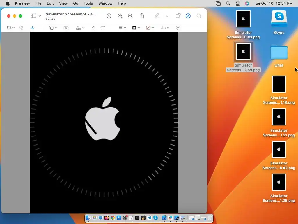This screenshot has height=224, width=298.
Task: Open the Tools menu
Action: [x=88, y=3]
